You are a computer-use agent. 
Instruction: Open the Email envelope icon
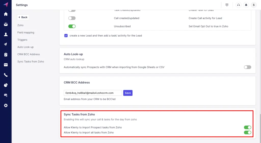point(6,65)
